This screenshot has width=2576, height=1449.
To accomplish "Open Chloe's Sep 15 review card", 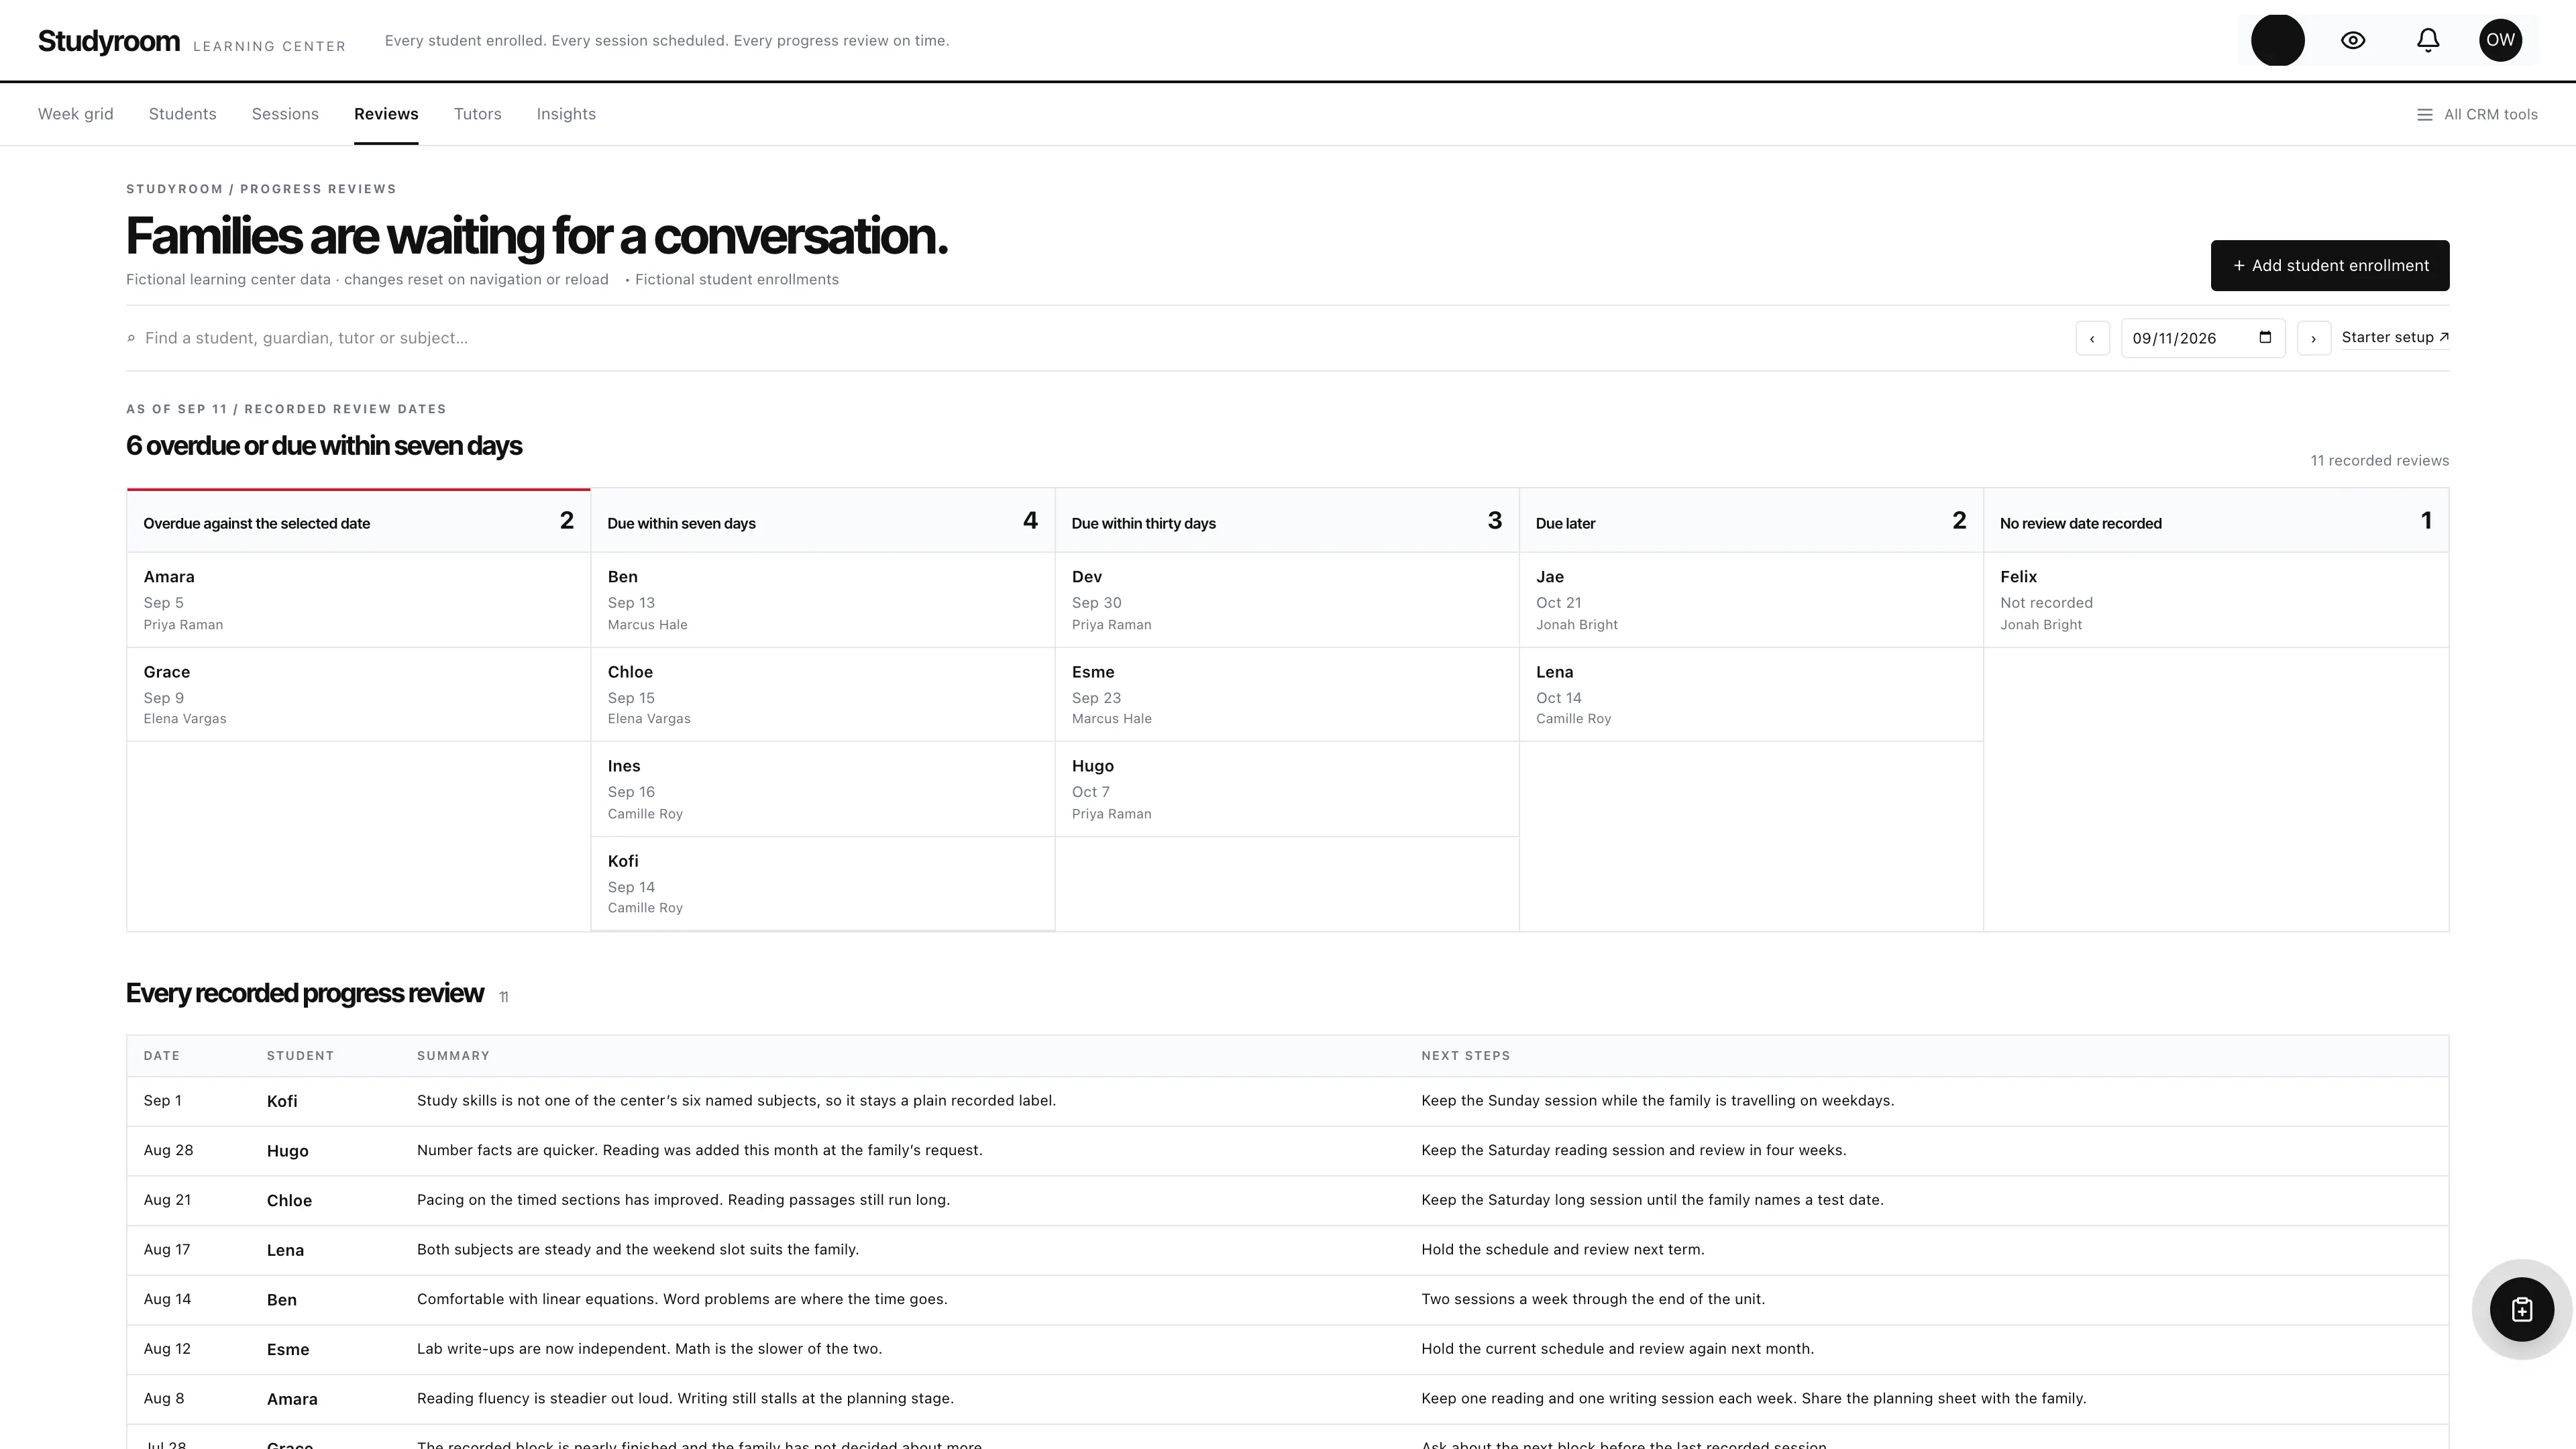I will [822, 695].
